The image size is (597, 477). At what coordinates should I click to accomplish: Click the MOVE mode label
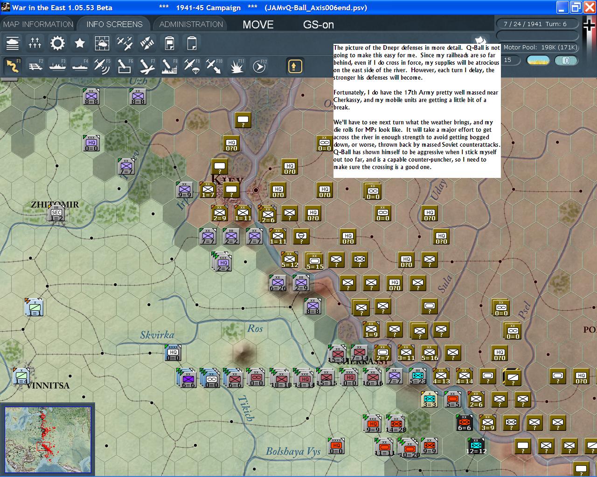pos(258,25)
